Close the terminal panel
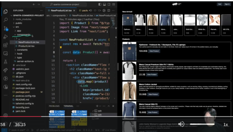This screenshot has width=233, height=132. tap(113, 106)
